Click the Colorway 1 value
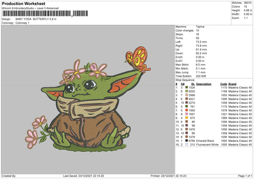The height and width of the screenshot is (179, 254). [22, 23]
